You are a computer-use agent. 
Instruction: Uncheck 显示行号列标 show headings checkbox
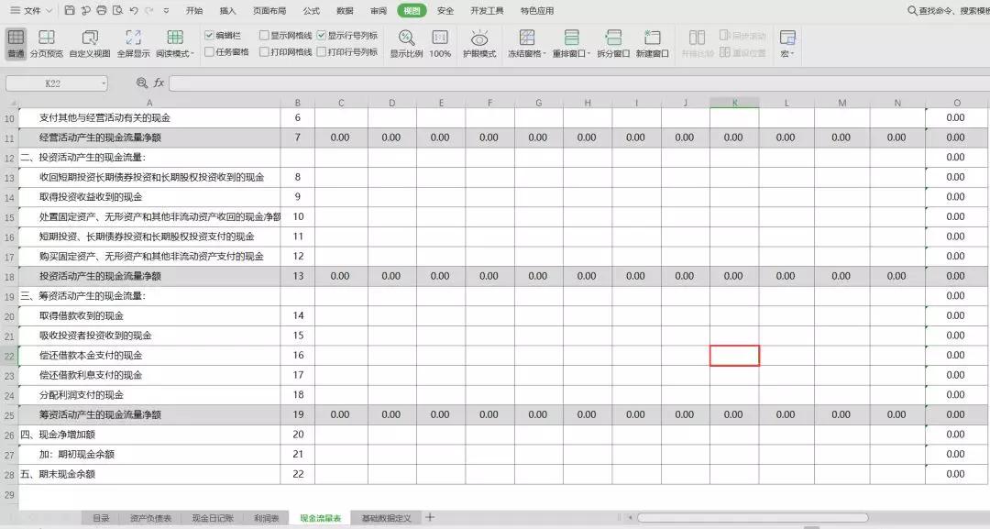click(322, 36)
